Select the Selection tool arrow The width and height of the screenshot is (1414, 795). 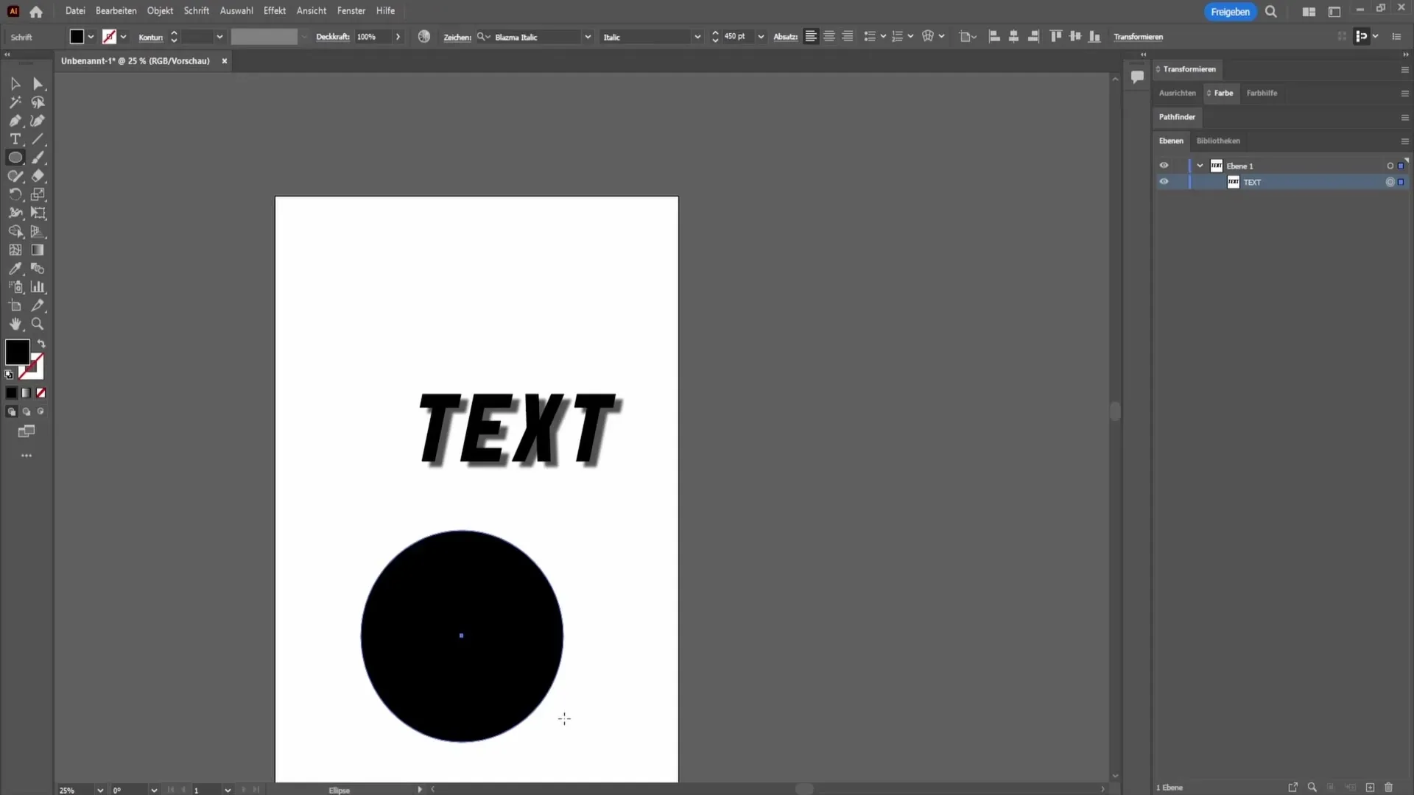[15, 84]
